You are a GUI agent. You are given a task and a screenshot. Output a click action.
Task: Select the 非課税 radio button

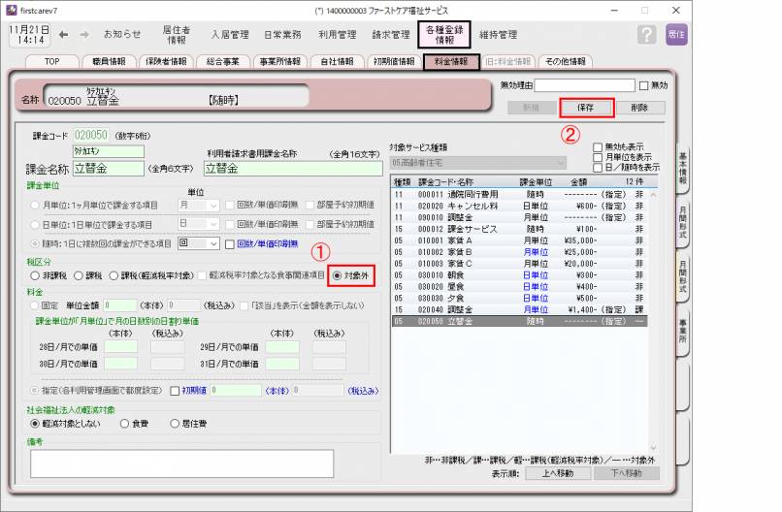pyautogui.click(x=36, y=275)
